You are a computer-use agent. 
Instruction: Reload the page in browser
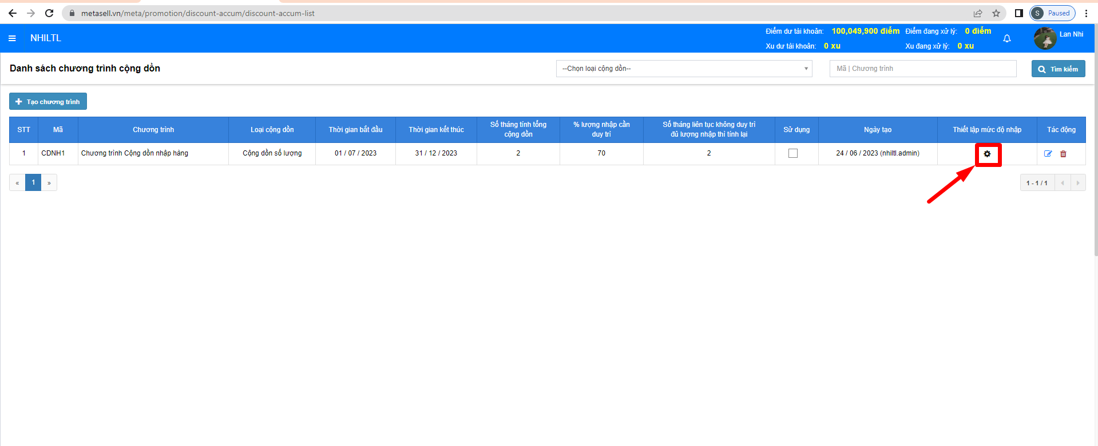pyautogui.click(x=49, y=13)
